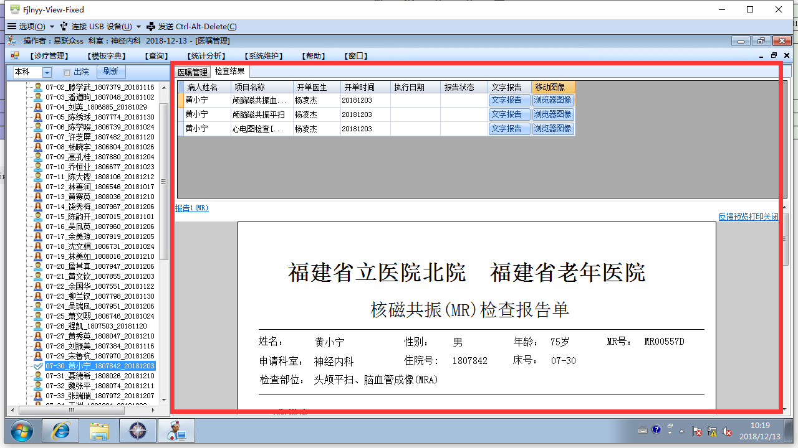Screen dimensions: 798x448
Task: Click the patient icon for 07-14 饶秀梅
Action: coord(38,207)
